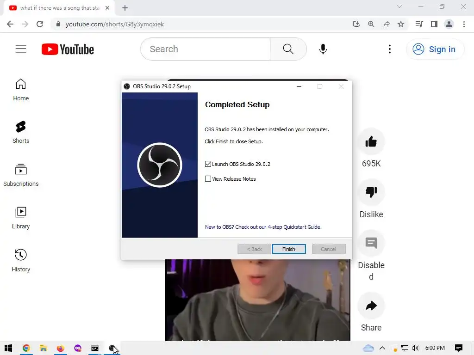Uncheck Launch OBS Studio 29.0.2 checkbox
Viewport: 474px width, 355px height.
(x=208, y=164)
